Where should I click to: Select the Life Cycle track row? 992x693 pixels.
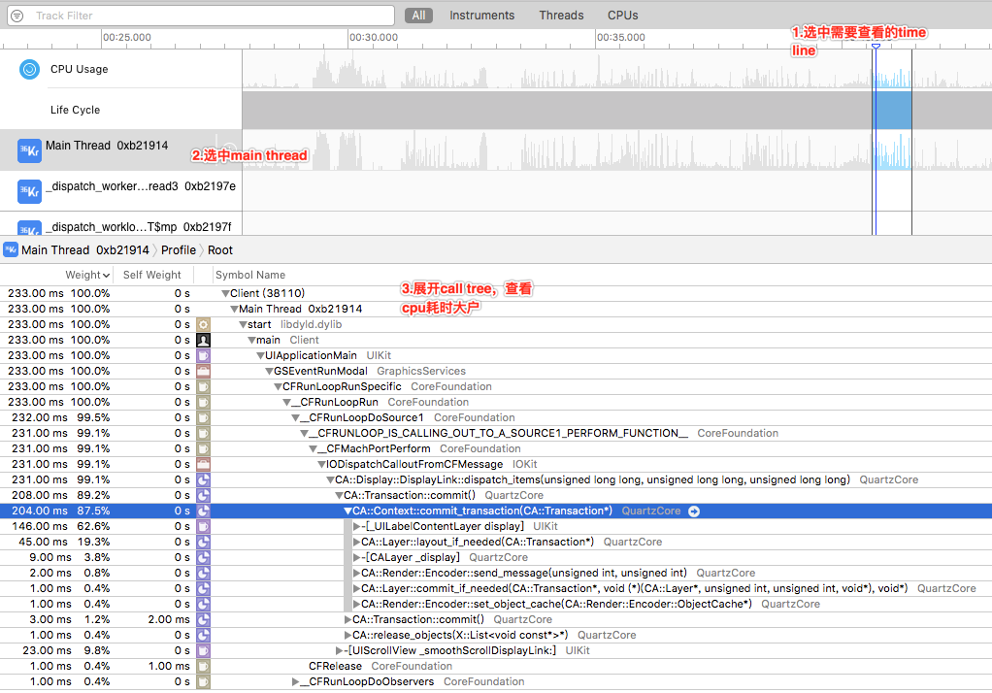coord(496,110)
